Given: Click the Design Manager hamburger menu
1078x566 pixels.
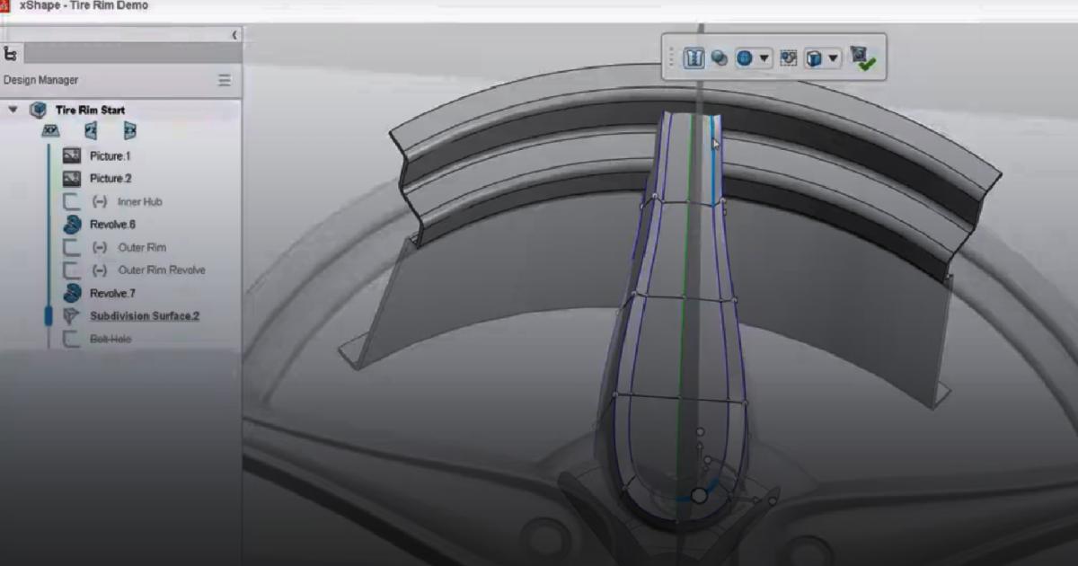Looking at the screenshot, I should coord(224,80).
